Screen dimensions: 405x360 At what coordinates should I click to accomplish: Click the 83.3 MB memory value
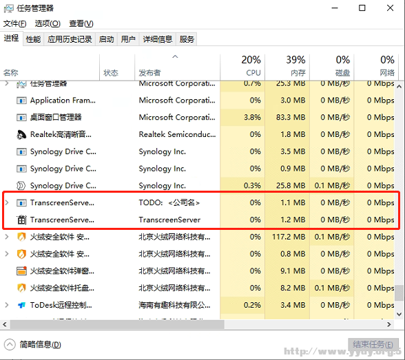pos(291,118)
